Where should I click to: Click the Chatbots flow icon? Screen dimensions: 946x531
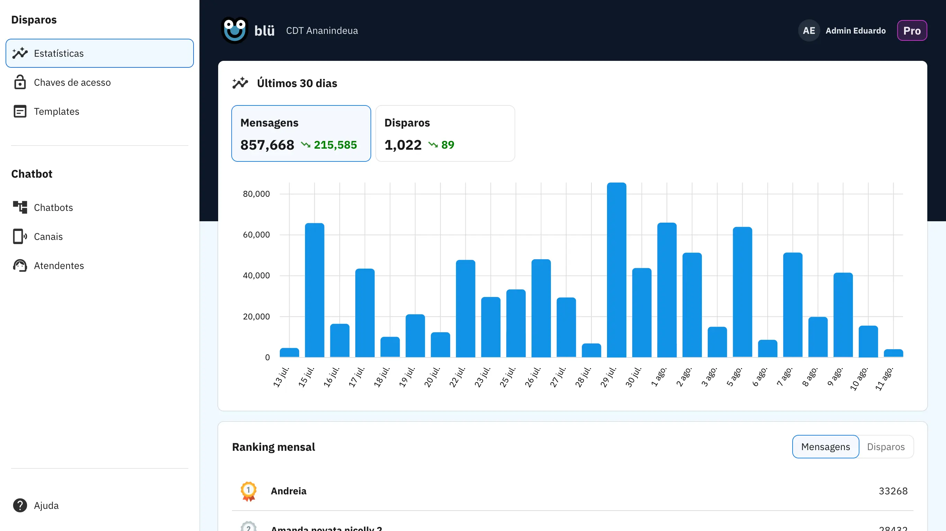(x=20, y=207)
